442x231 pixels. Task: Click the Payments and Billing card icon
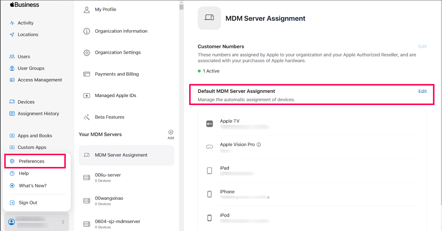(87, 74)
